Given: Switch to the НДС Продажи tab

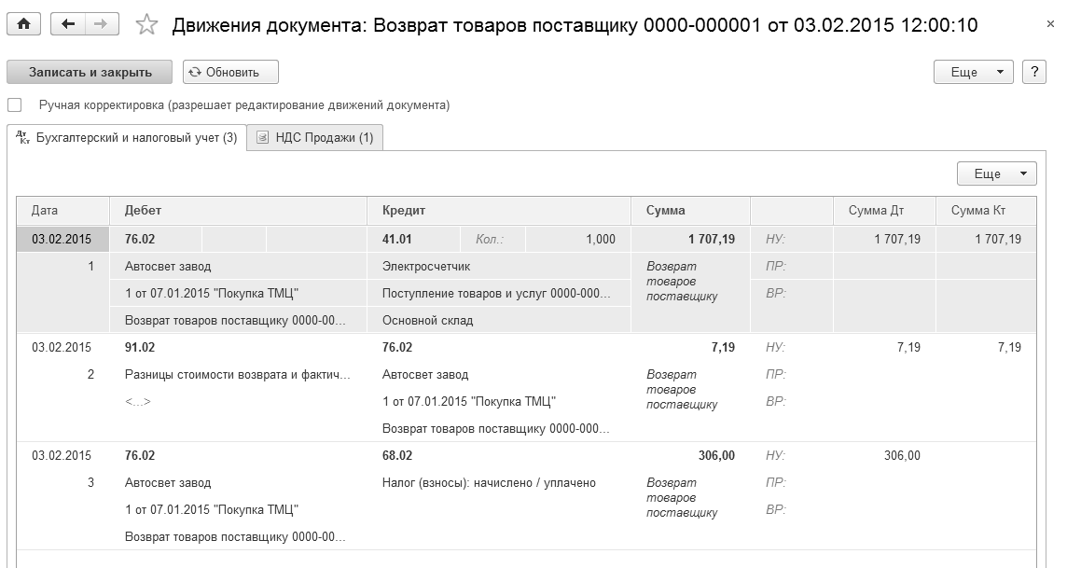Looking at the screenshot, I should [x=314, y=138].
